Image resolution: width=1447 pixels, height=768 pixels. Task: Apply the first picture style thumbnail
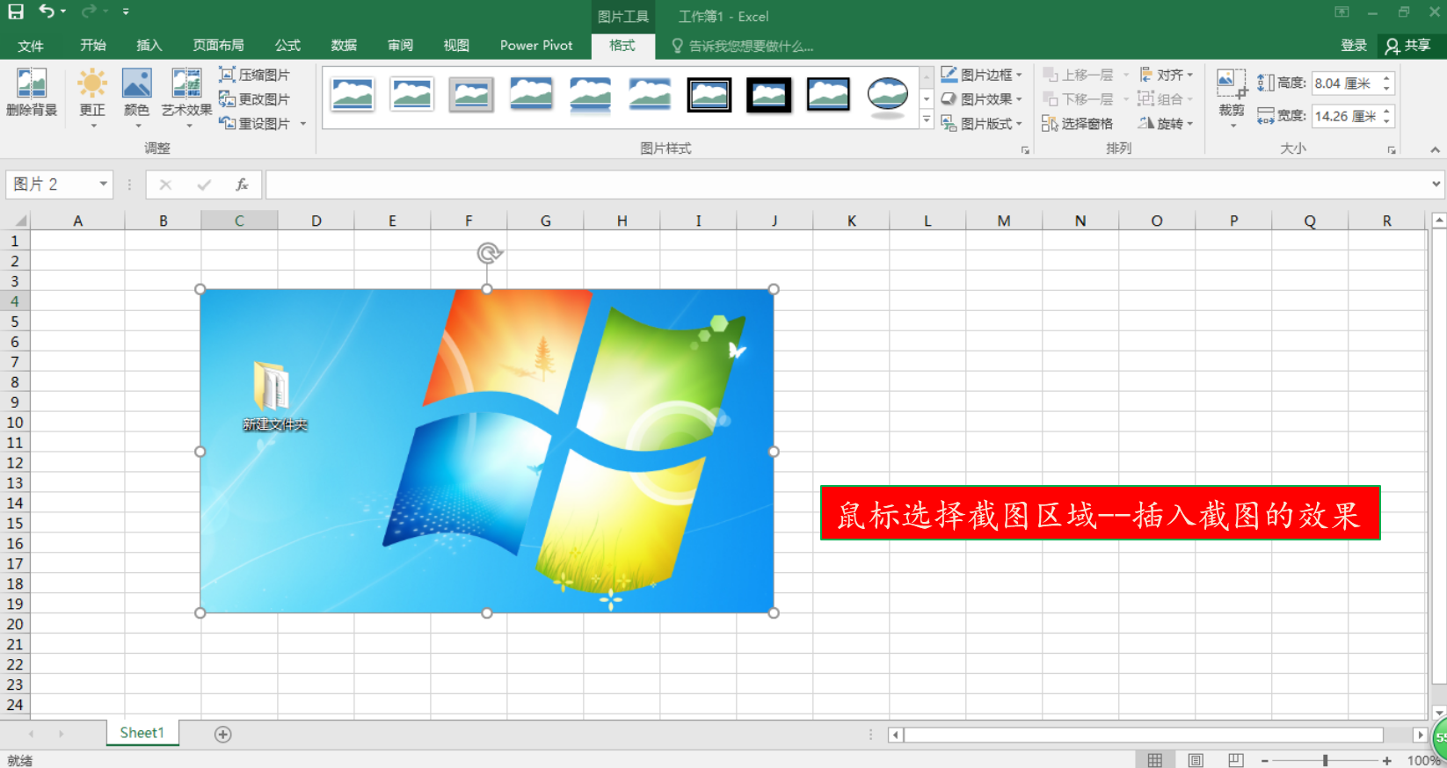point(353,95)
